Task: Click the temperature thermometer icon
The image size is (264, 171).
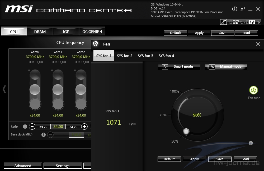Action: 223,22
